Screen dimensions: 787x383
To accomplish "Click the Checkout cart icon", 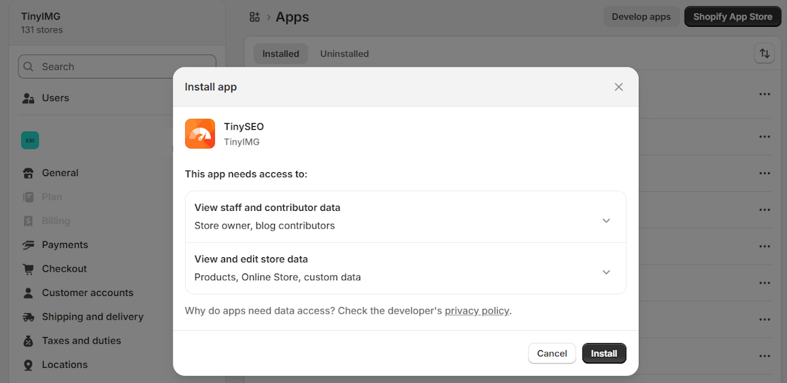I will point(28,269).
